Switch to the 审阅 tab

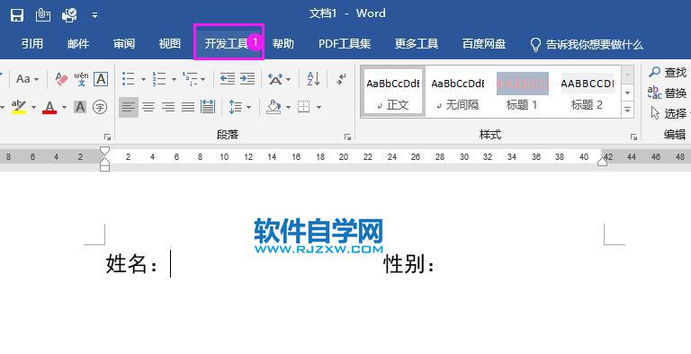coord(124,44)
